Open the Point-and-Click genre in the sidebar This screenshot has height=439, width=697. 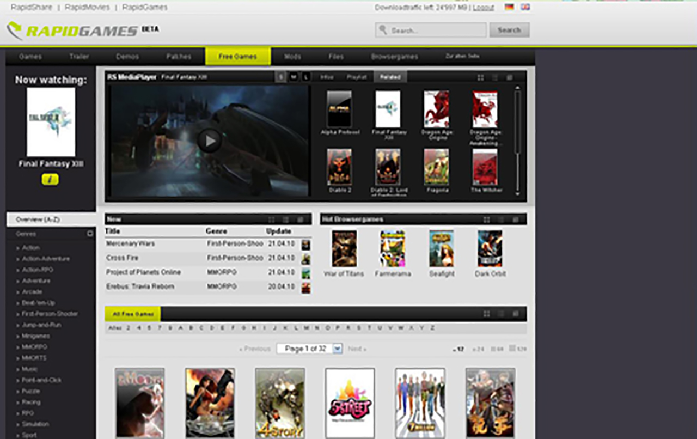tap(41, 380)
